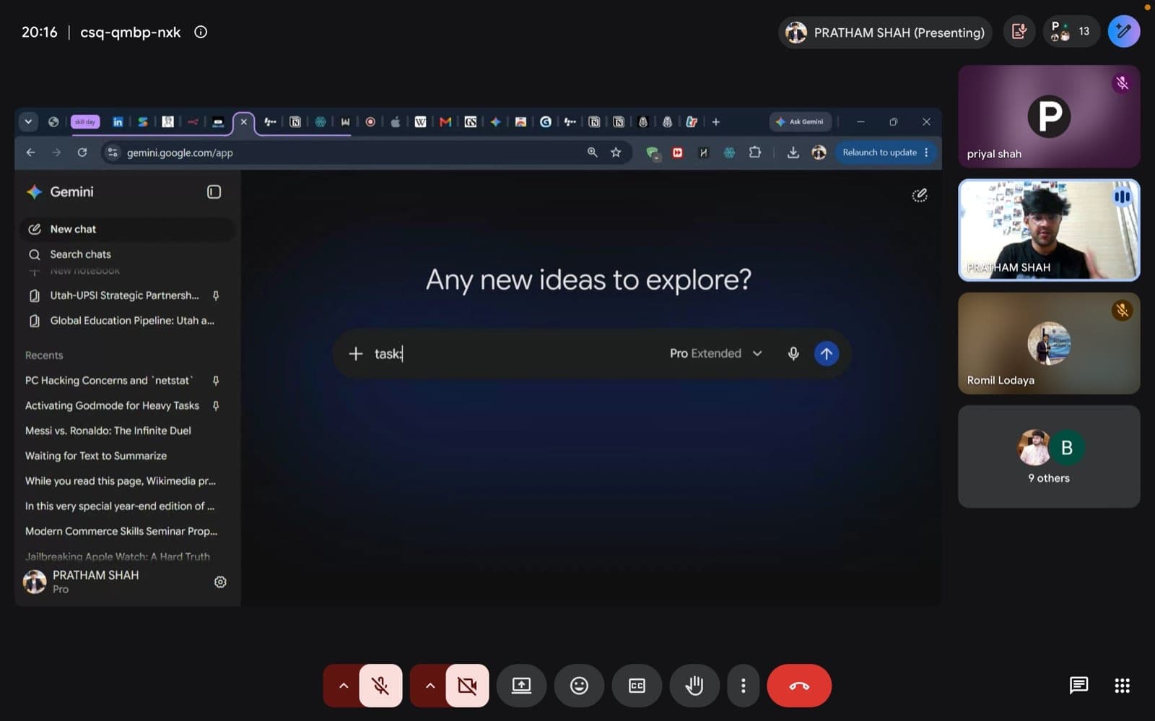Click the plus attach button in prompt
Viewport: 1155px width, 721px height.
coord(355,353)
